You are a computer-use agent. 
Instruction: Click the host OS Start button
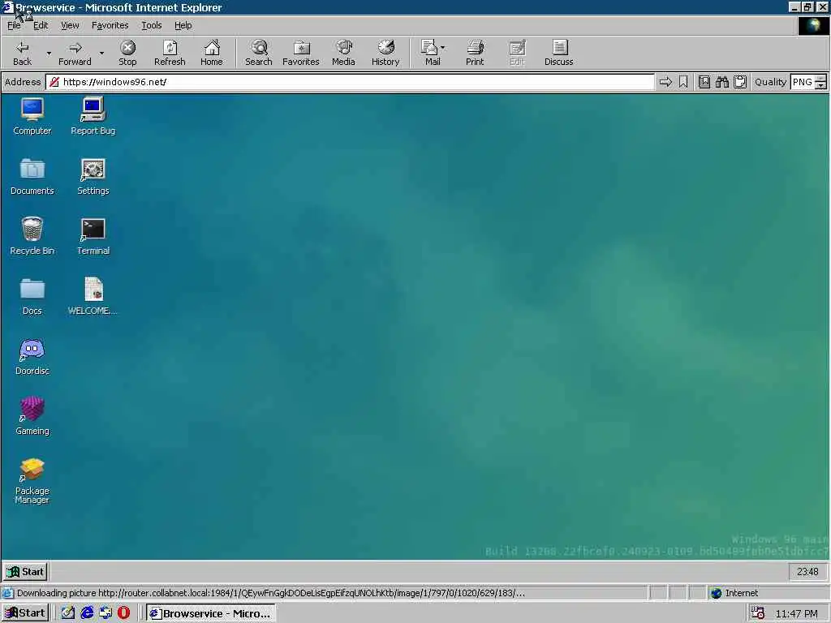(x=25, y=613)
